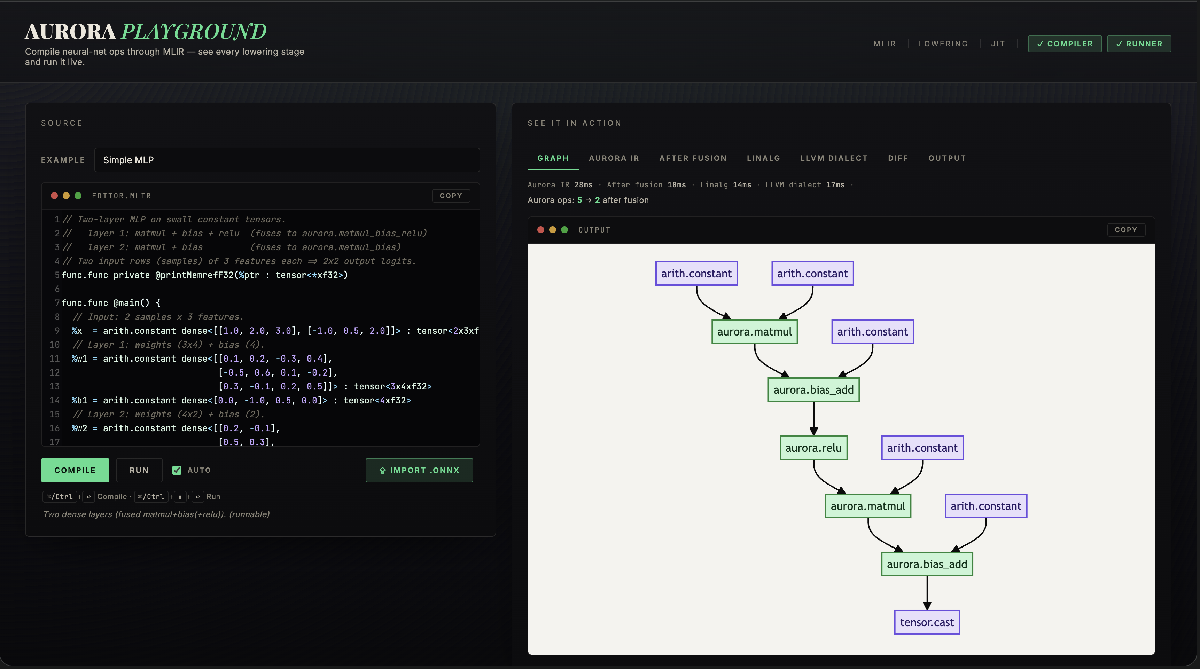Click the checkmark icon on COMPILER badge

point(1040,44)
